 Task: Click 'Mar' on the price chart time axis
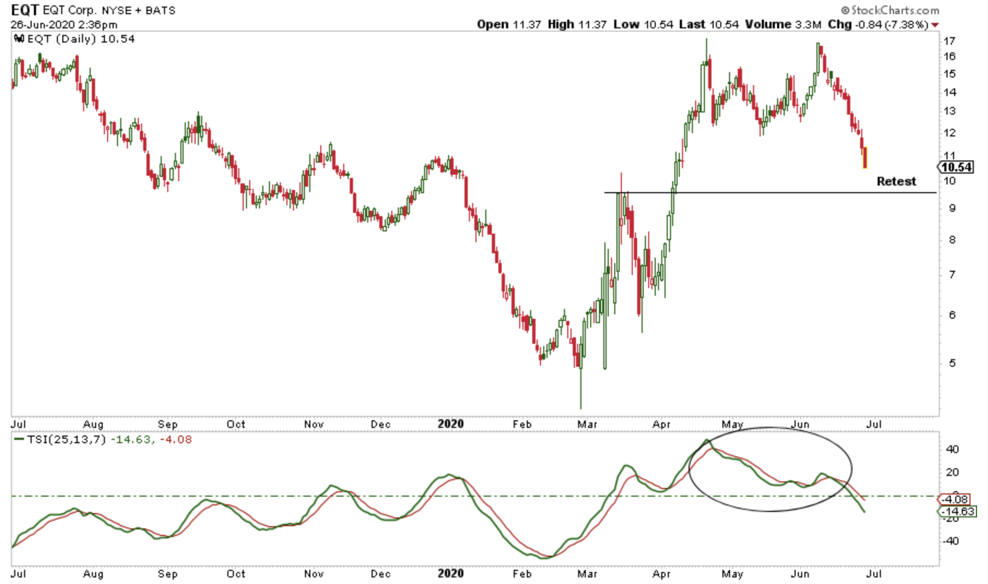[x=587, y=424]
